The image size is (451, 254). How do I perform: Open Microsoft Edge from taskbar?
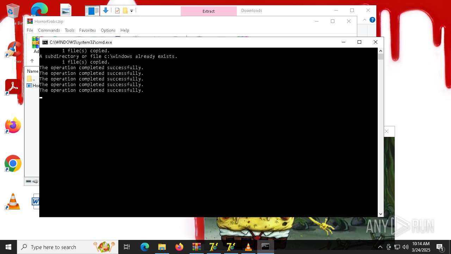145,247
